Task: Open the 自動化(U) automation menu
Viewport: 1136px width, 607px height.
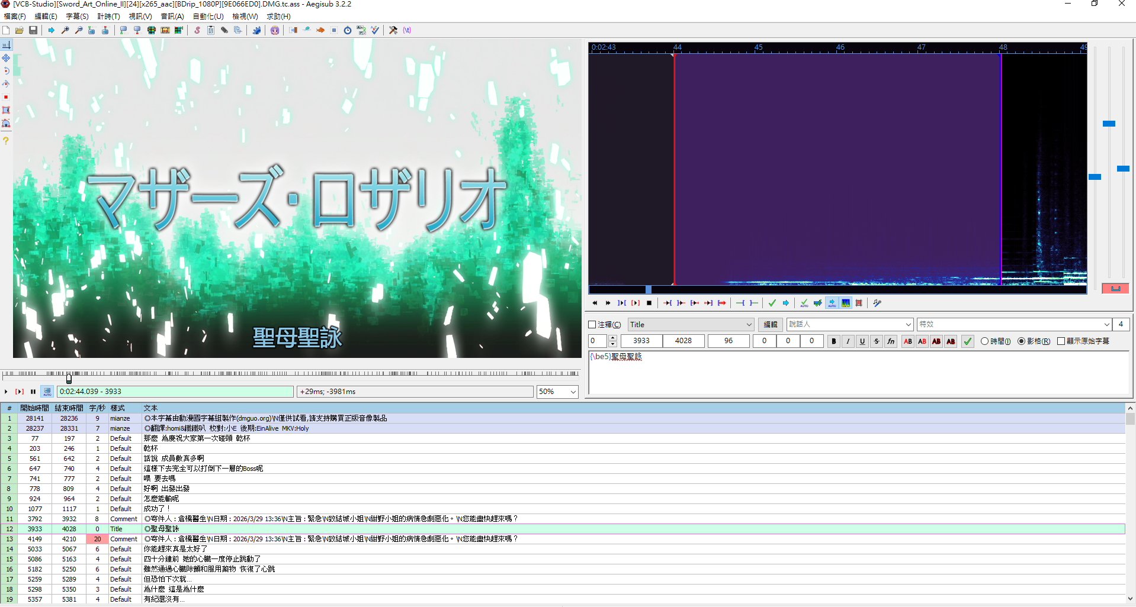Action: click(208, 17)
